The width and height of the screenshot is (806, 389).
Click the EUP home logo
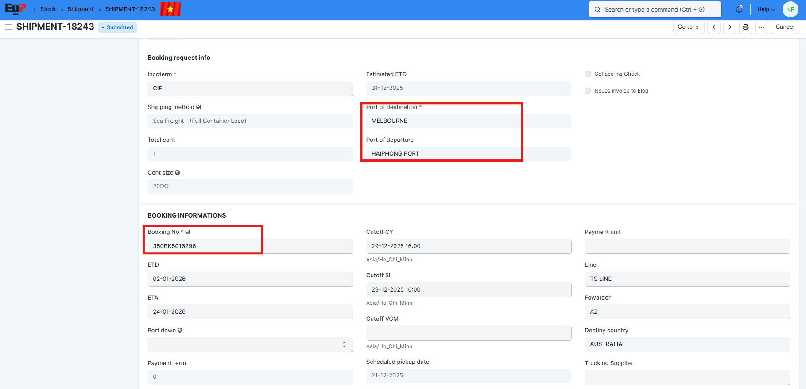[x=15, y=9]
